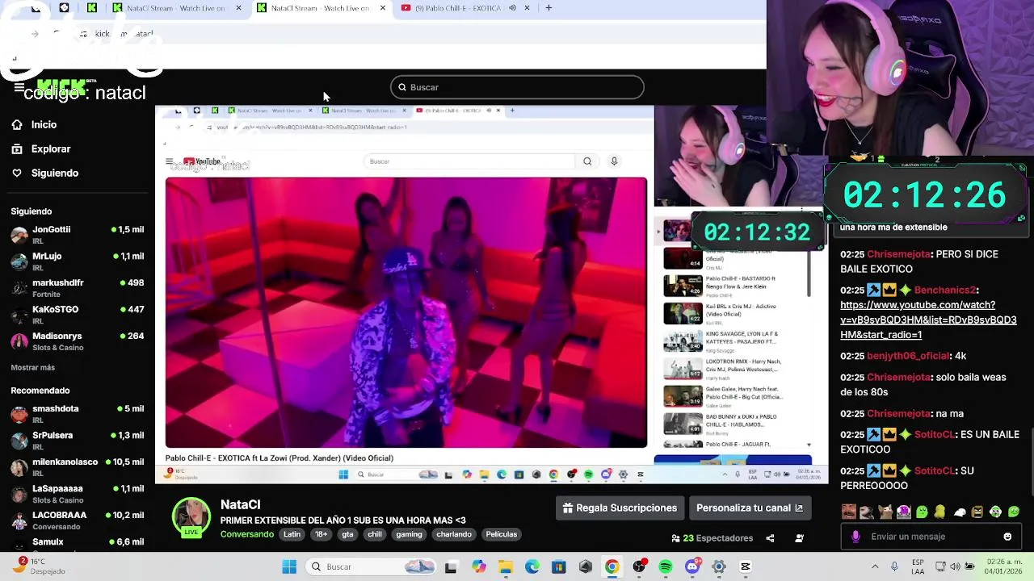Open Inicio in the Kick sidebar

(x=34, y=125)
